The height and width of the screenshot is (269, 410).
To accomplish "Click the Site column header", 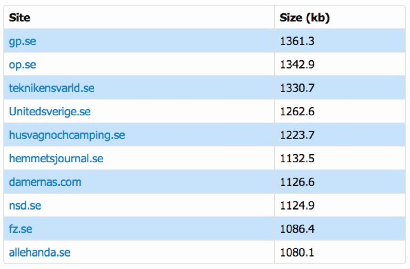I will [x=20, y=18].
